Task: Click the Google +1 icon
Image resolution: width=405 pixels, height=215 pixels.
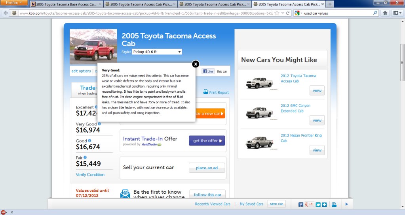Action: coord(309,204)
